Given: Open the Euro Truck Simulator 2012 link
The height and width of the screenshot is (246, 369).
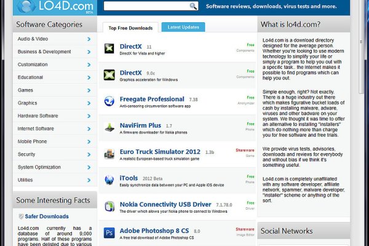Looking at the screenshot, I should point(161,151).
